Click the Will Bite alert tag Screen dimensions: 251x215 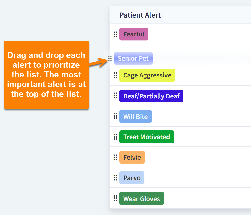pyautogui.click(x=135, y=116)
